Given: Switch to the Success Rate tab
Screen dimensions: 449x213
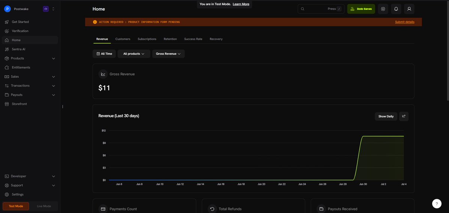Looking at the screenshot, I should click(193, 39).
